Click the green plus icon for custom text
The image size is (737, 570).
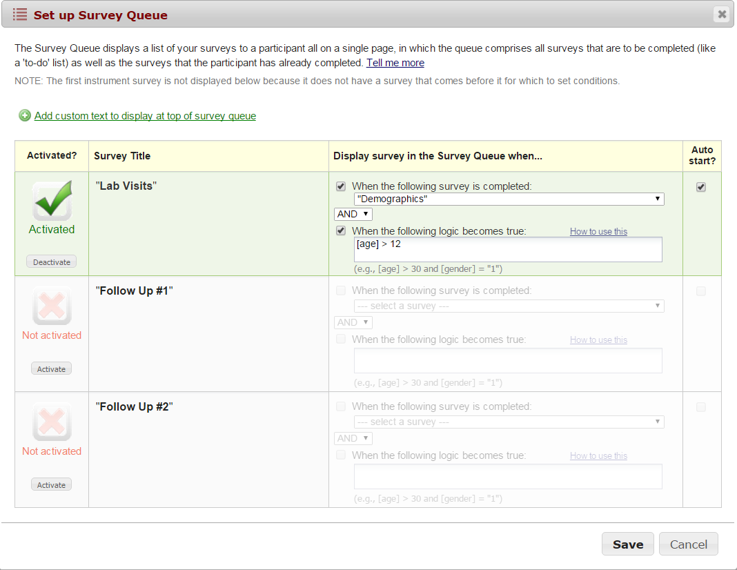pyautogui.click(x=25, y=116)
